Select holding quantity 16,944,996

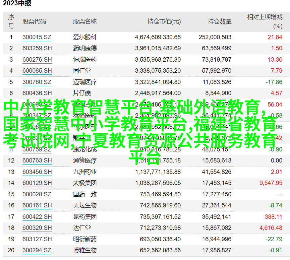point(217,239)
